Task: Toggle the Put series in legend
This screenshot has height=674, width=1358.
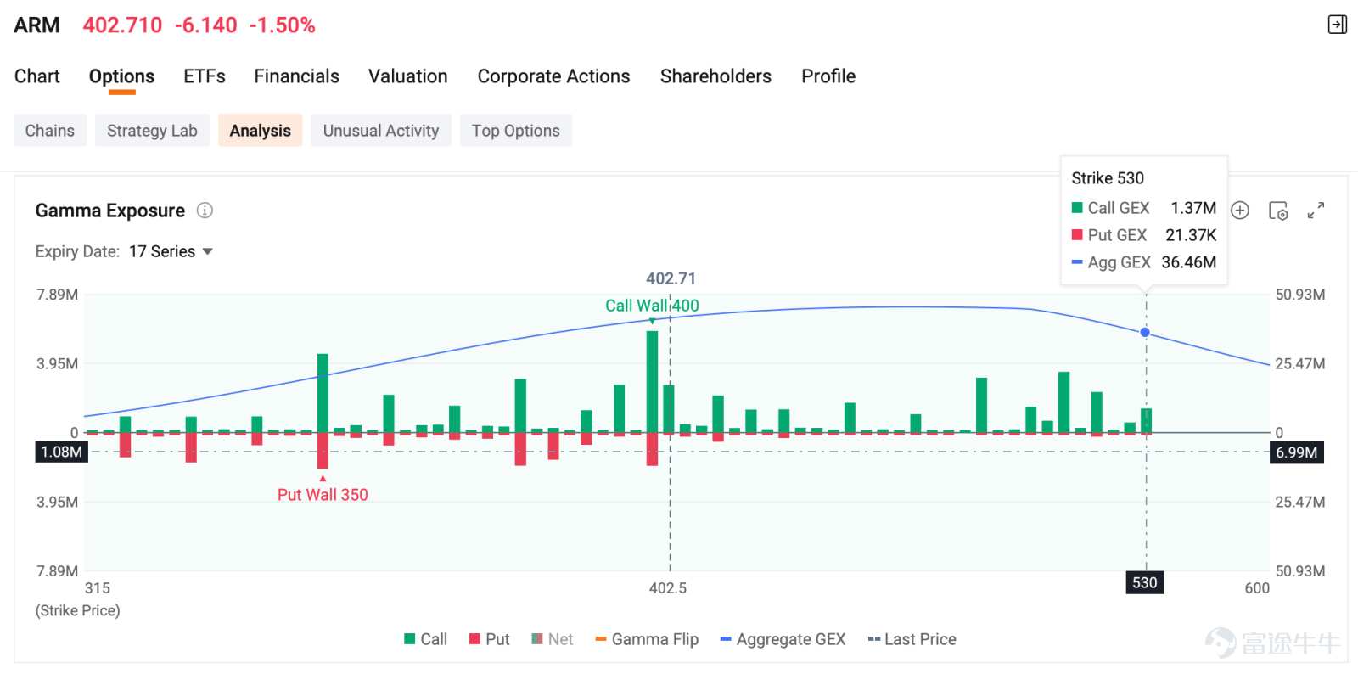Action: click(x=490, y=639)
